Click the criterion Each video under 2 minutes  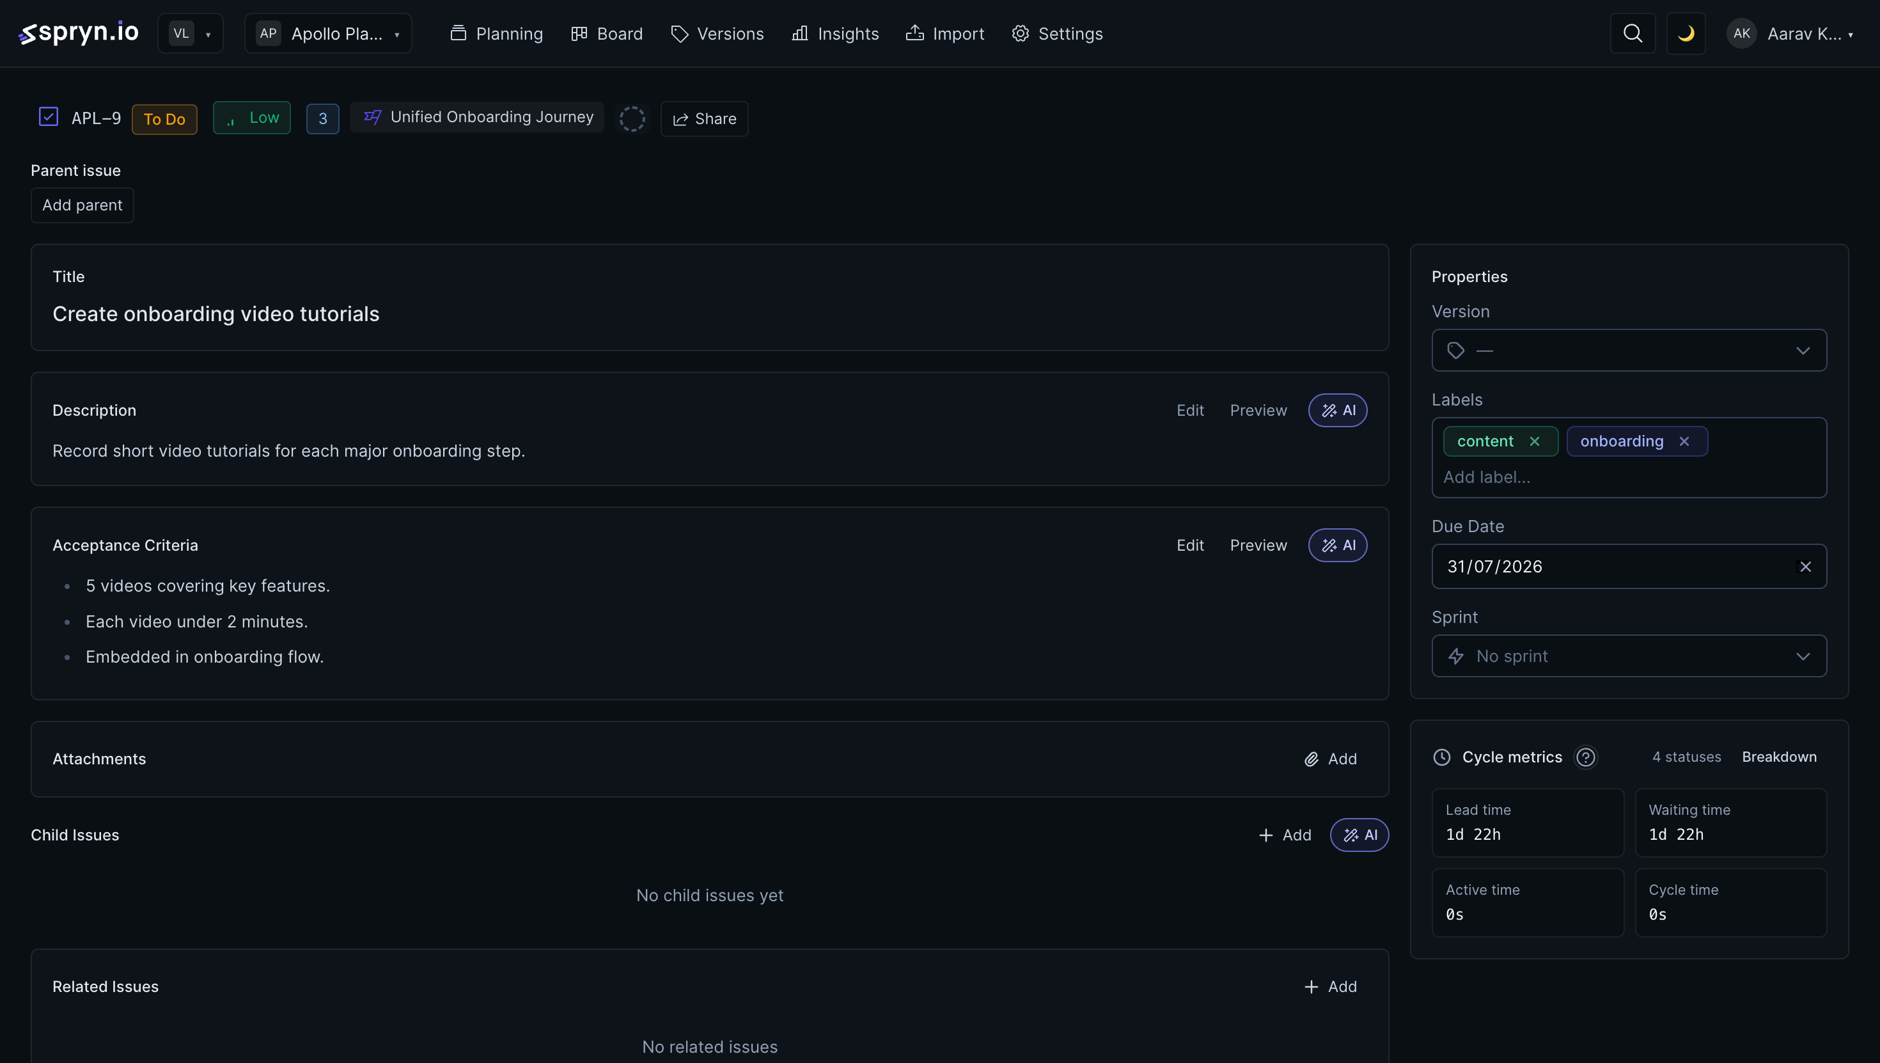[x=196, y=621]
